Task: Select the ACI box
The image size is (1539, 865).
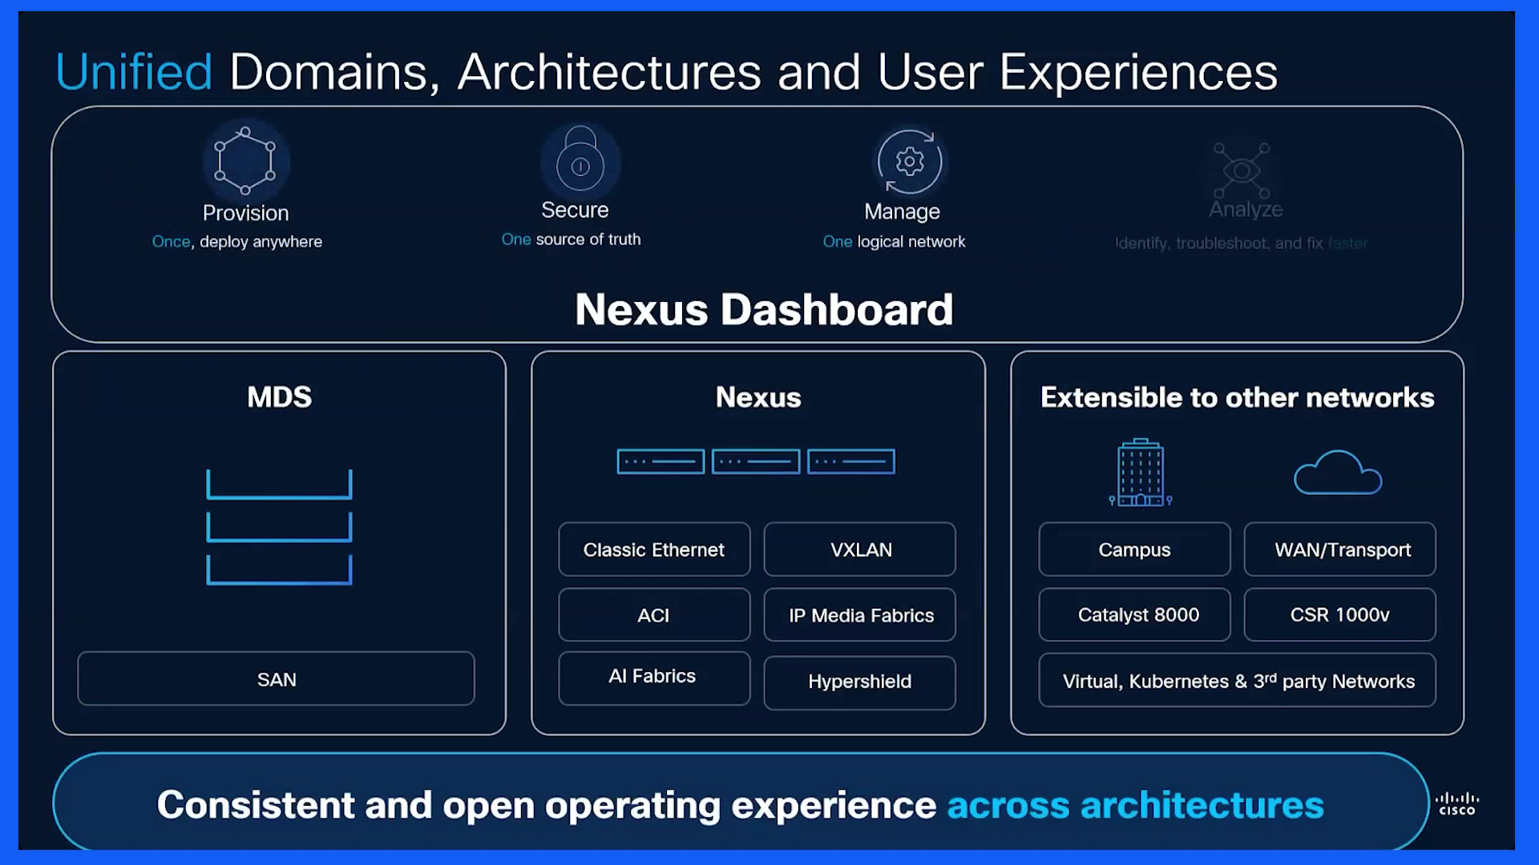Action: point(654,615)
